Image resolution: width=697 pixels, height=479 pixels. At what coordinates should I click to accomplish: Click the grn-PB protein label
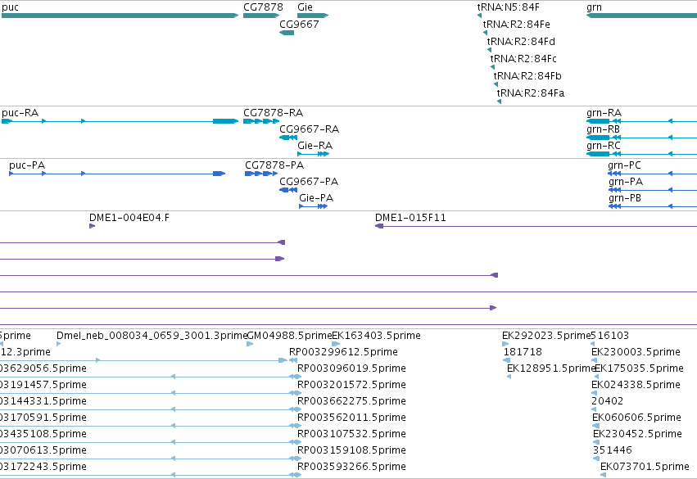[x=625, y=198]
